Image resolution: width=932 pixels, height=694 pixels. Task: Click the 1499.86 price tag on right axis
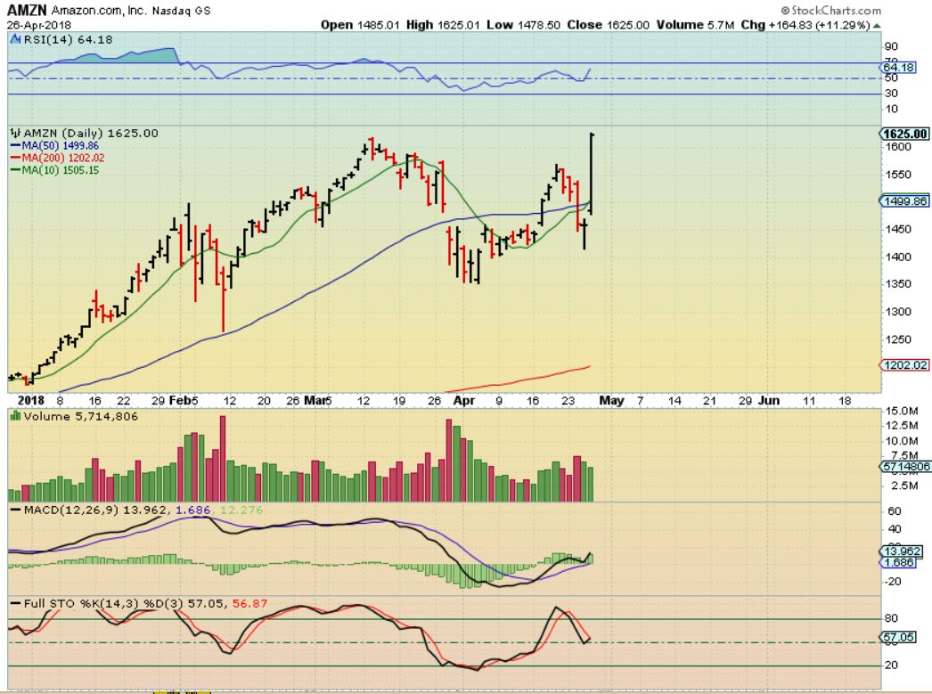(x=904, y=200)
